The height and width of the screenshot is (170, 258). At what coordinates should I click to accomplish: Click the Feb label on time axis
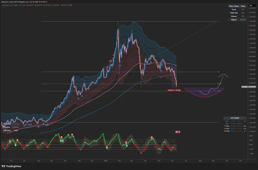(x=120, y=161)
